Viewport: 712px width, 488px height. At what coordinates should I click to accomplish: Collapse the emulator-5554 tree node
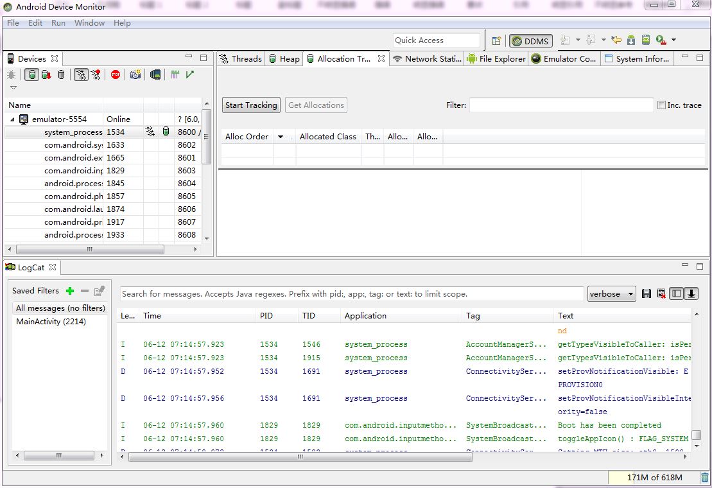click(12, 119)
